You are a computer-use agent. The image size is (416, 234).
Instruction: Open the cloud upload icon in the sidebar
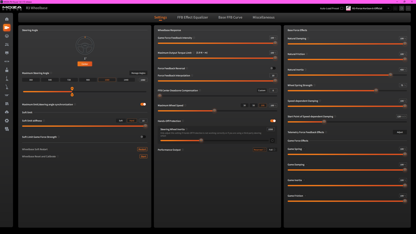7,112
